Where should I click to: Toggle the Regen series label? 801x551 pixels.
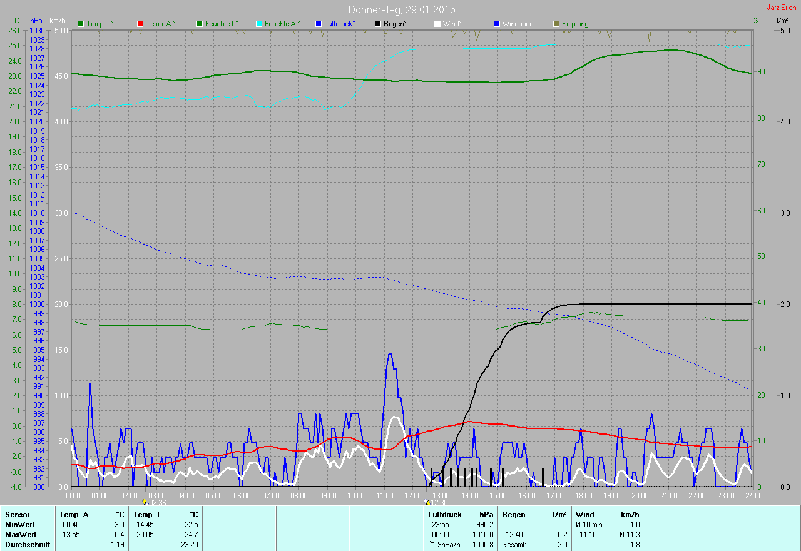[395, 24]
